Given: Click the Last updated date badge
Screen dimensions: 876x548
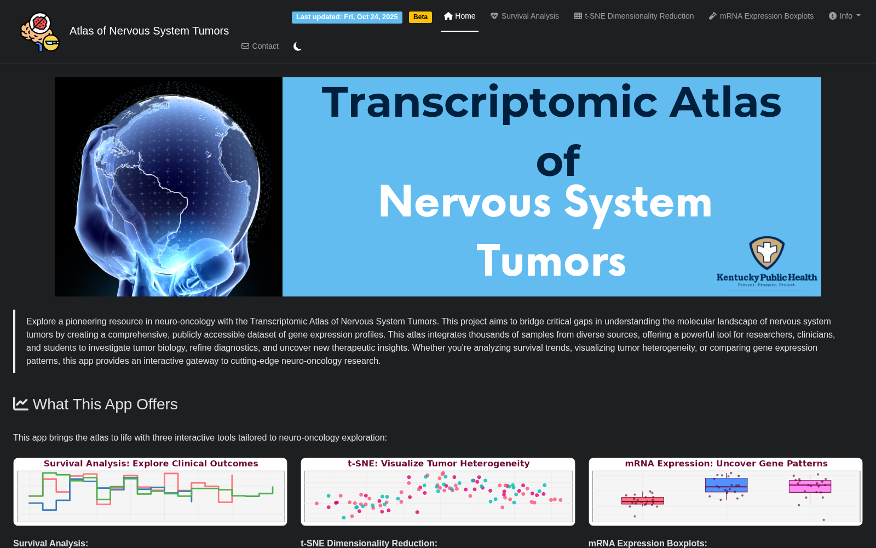Looking at the screenshot, I should [347, 17].
